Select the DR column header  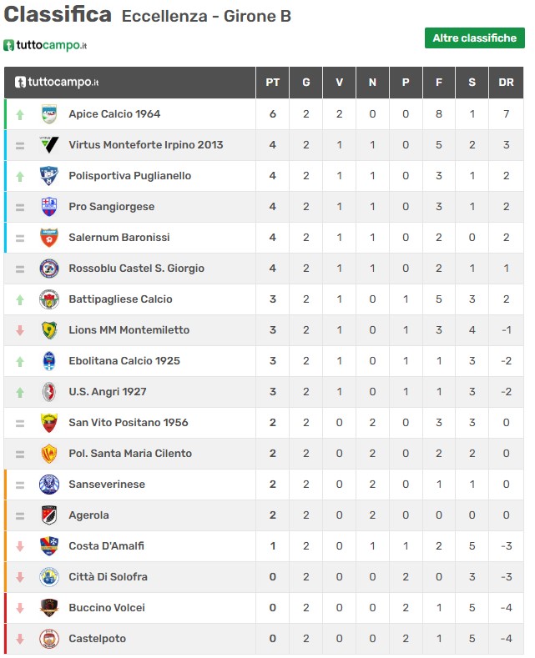tap(506, 83)
